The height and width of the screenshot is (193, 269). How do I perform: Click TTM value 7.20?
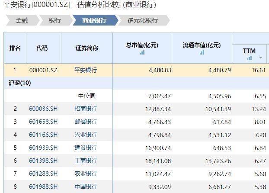pos(260,135)
